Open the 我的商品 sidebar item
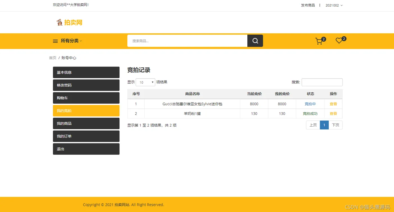This screenshot has height=212, width=394. click(x=86, y=124)
